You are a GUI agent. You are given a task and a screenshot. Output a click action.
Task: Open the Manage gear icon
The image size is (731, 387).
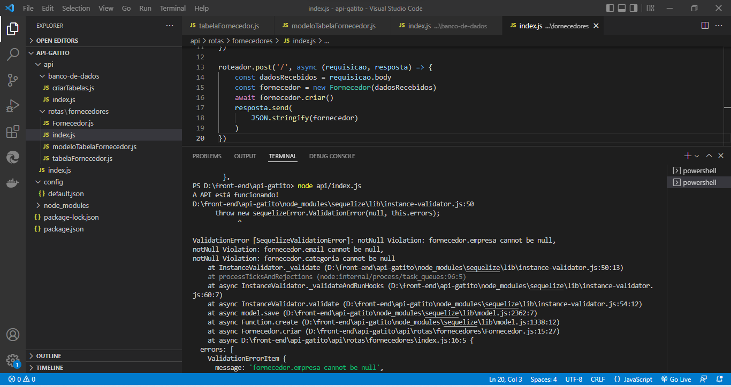pos(13,360)
